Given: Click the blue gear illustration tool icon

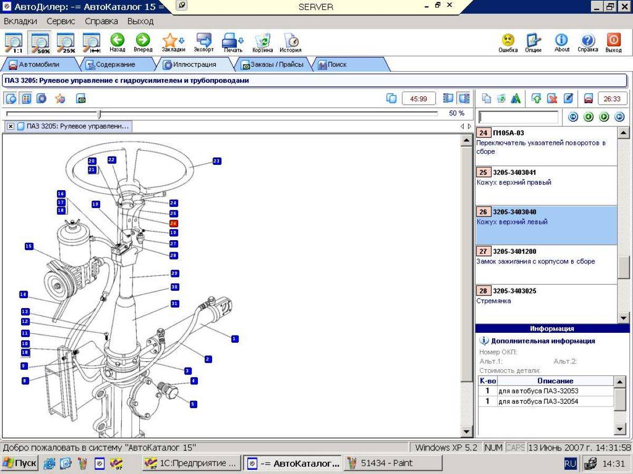Looking at the screenshot, I should pos(41,98).
